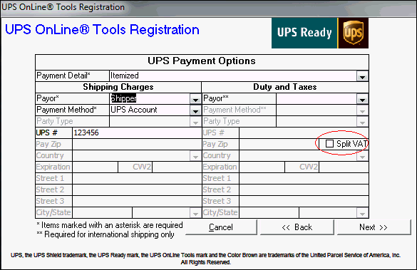Screen dimensions: 417x270
Task: Click the Cancel button
Action: 221,227
